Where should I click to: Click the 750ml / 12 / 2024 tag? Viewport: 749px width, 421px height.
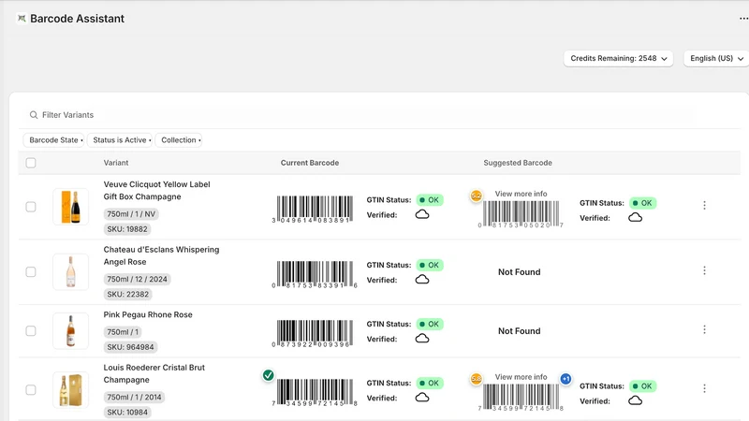tap(137, 279)
